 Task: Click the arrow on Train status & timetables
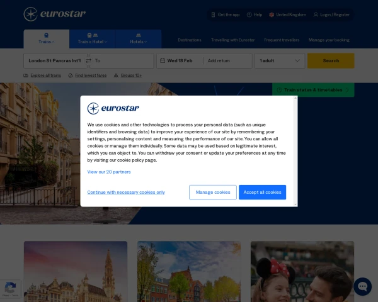[347, 90]
